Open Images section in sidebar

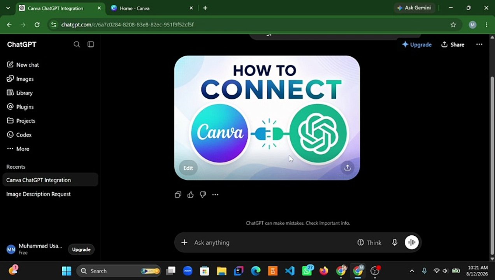point(20,79)
